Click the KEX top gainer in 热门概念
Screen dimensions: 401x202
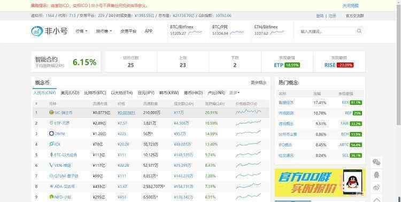pyautogui.click(x=345, y=103)
